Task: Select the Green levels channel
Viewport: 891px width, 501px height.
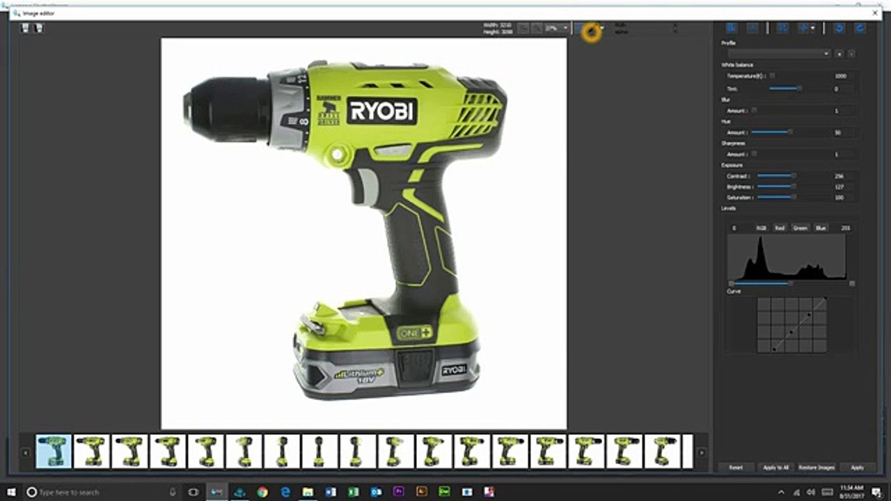Action: [801, 228]
